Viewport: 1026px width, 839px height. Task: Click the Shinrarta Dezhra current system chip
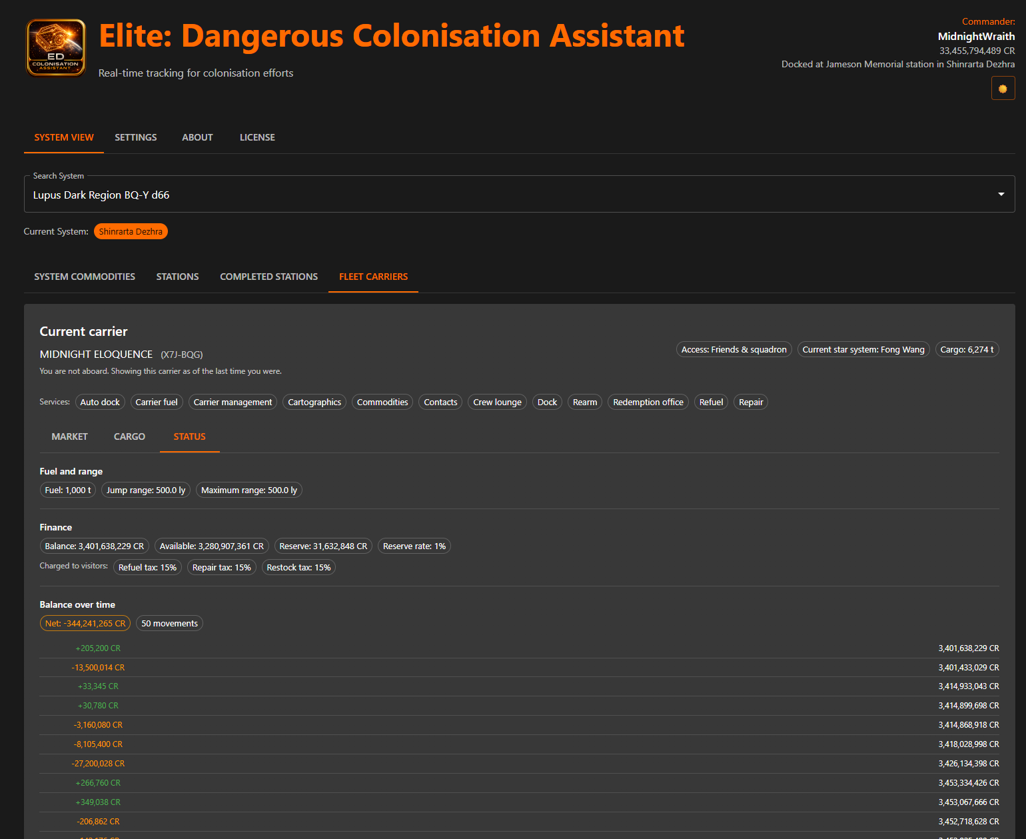(131, 231)
